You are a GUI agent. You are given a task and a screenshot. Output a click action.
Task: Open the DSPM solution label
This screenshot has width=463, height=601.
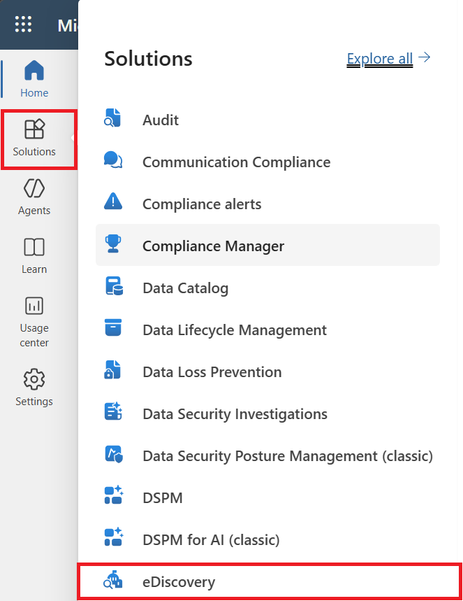pyautogui.click(x=163, y=498)
